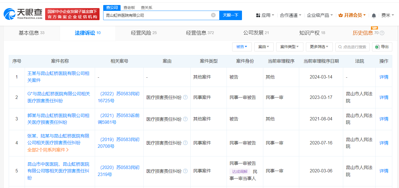
Task: Open the 案件类型 dropdown
Action: tap(290, 47)
